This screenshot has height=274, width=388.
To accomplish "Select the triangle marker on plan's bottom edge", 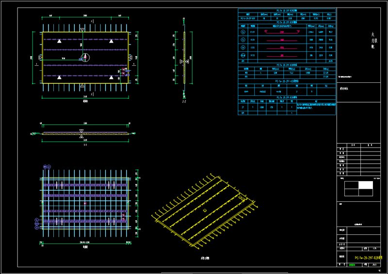I will [x=82, y=86].
